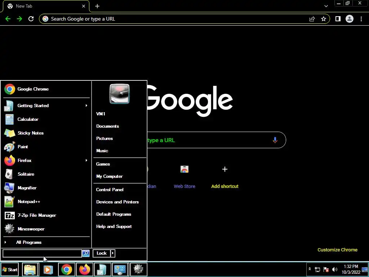Go forward in Chrome

[19, 19]
